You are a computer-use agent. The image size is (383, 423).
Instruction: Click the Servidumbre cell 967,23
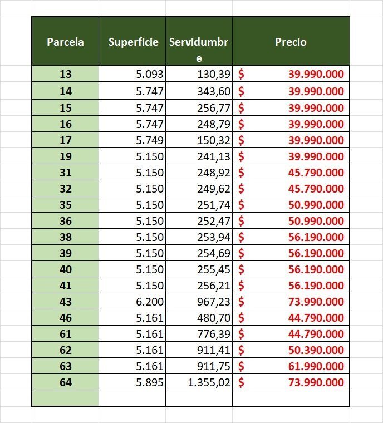(199, 301)
